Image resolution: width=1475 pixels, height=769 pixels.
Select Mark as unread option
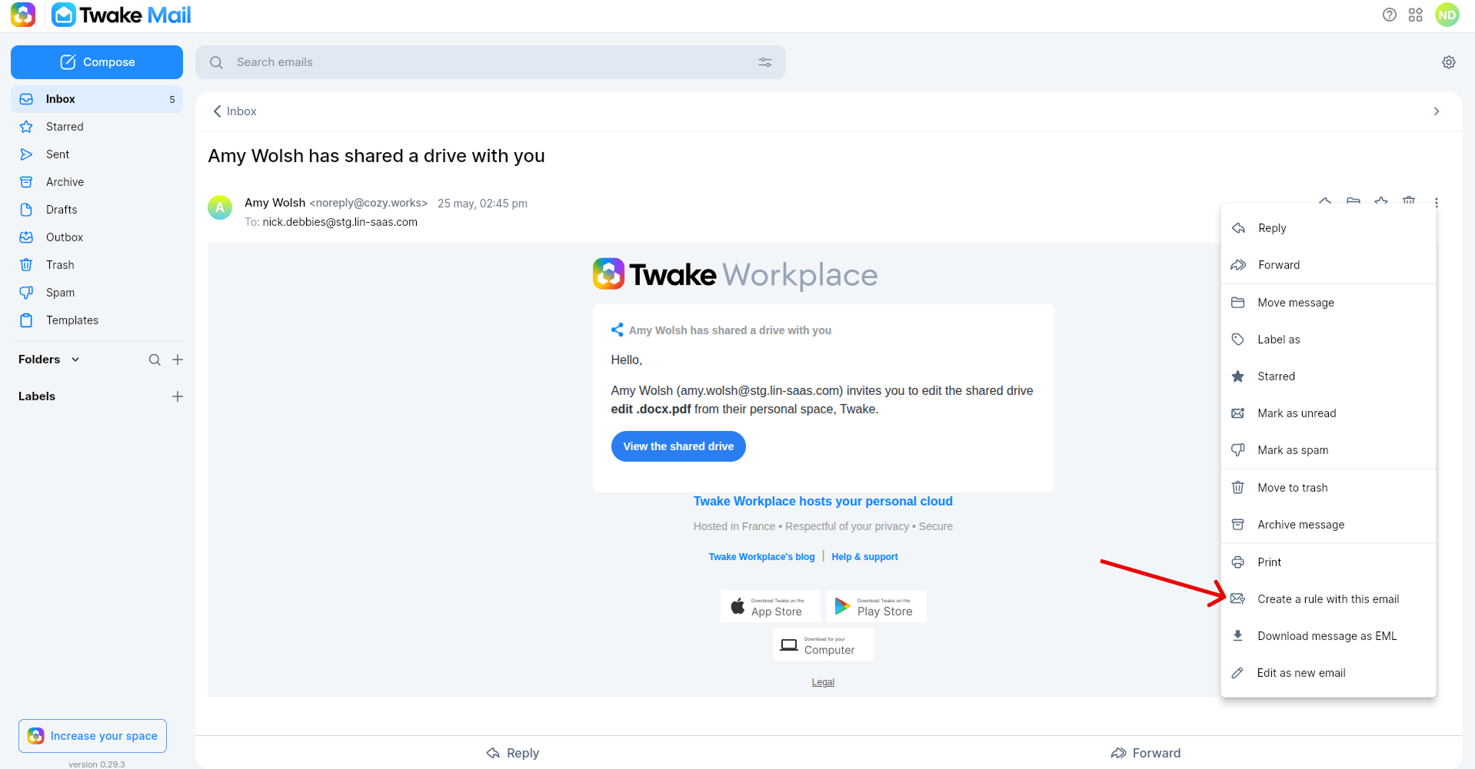(x=1328, y=413)
